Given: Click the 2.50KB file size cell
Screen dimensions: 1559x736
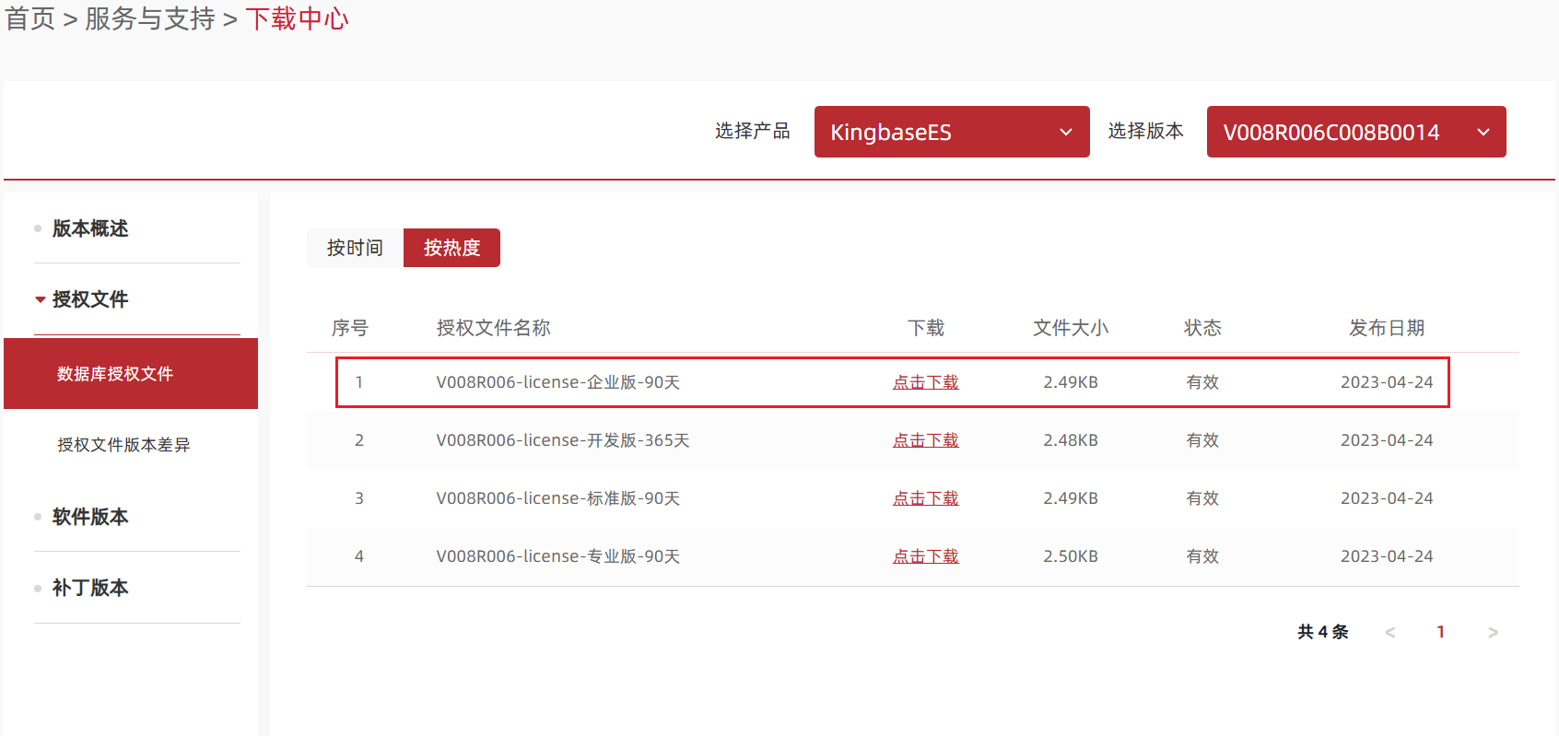Looking at the screenshot, I should click(1071, 556).
